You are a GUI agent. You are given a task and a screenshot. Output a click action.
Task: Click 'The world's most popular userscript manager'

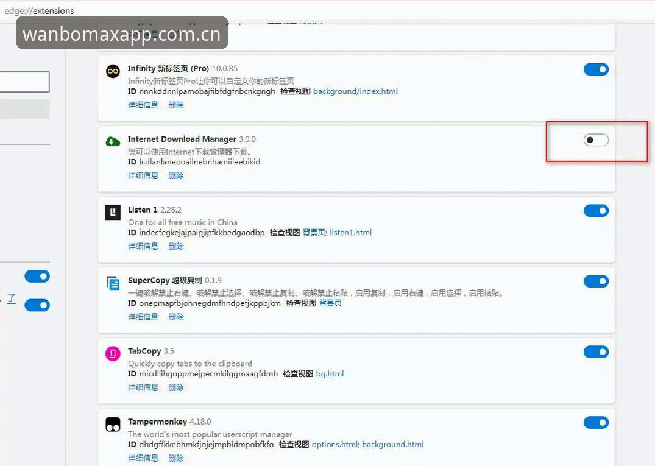pos(210,434)
